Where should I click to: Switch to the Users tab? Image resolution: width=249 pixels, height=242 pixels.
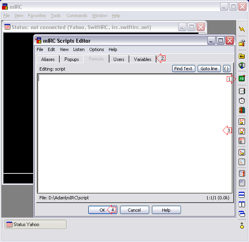(x=119, y=59)
